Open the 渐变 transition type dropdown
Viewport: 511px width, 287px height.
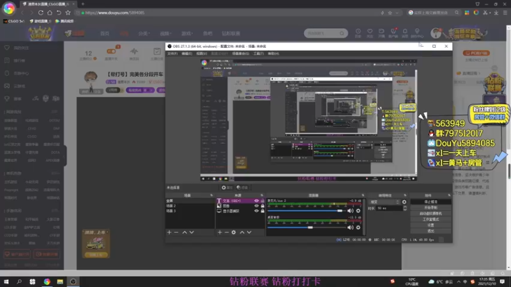(x=385, y=202)
